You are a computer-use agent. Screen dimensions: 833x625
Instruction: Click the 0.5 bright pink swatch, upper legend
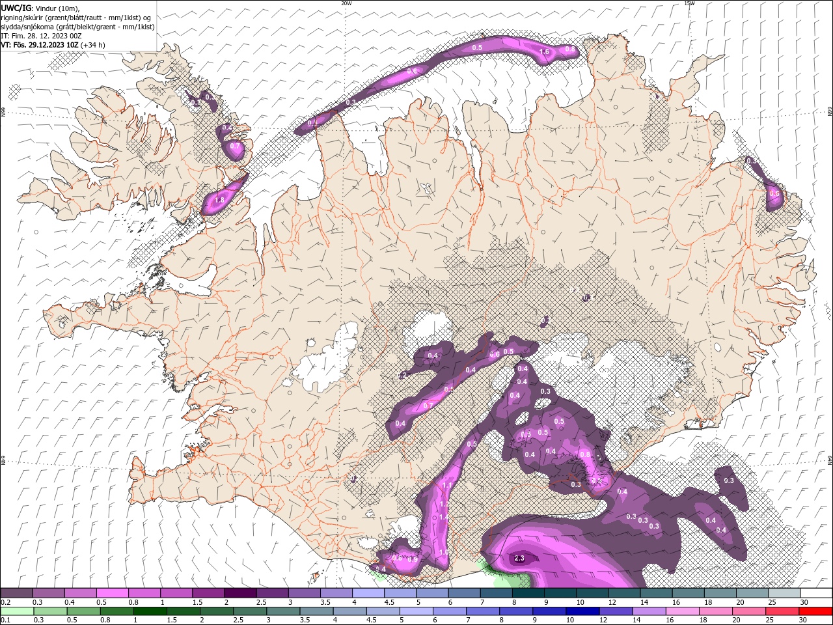[x=112, y=593]
